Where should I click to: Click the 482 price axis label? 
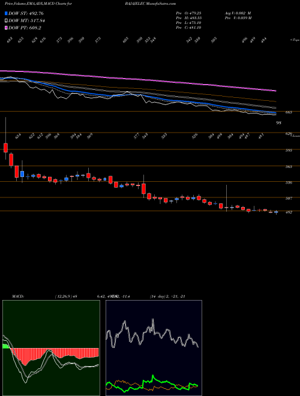[x=289, y=212]
